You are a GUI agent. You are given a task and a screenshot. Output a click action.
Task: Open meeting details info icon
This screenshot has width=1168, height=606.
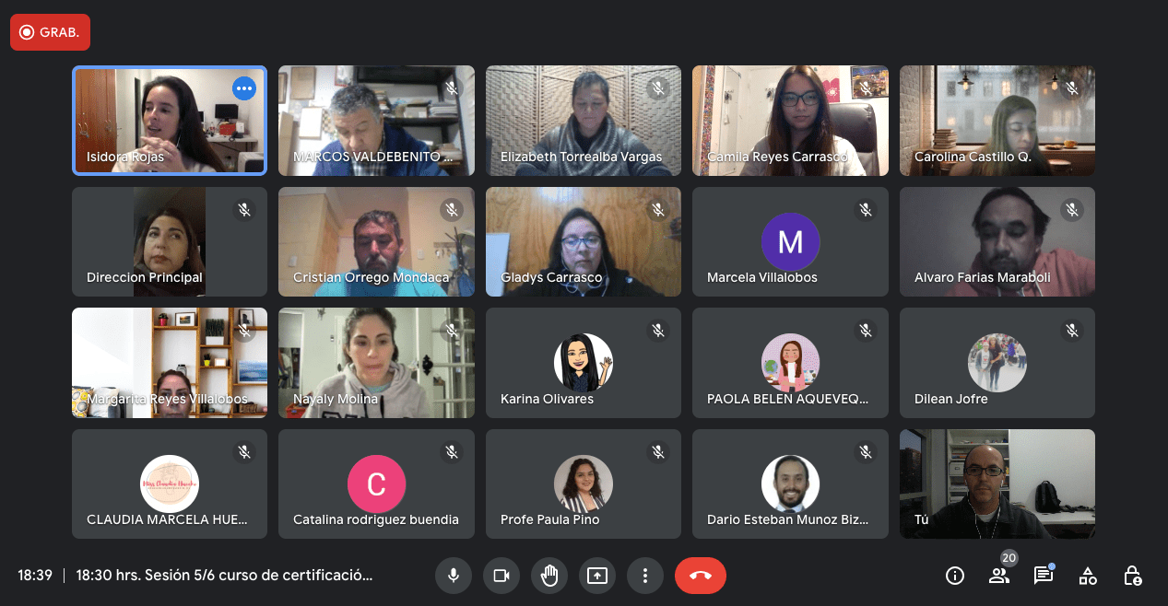pos(955,576)
